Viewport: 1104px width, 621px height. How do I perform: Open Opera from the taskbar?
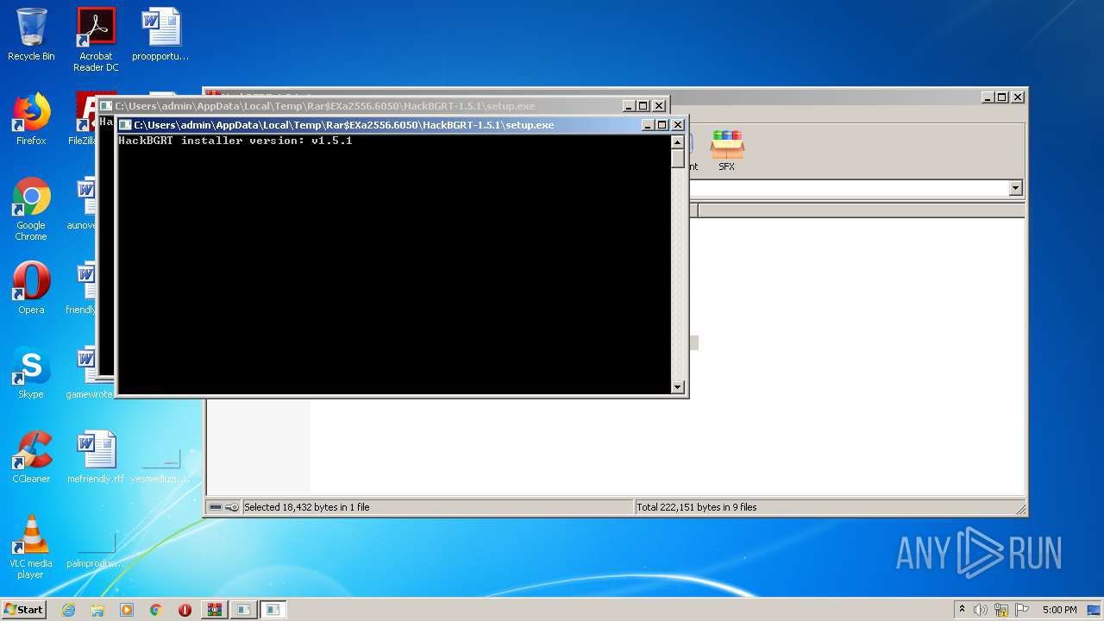pyautogui.click(x=185, y=610)
